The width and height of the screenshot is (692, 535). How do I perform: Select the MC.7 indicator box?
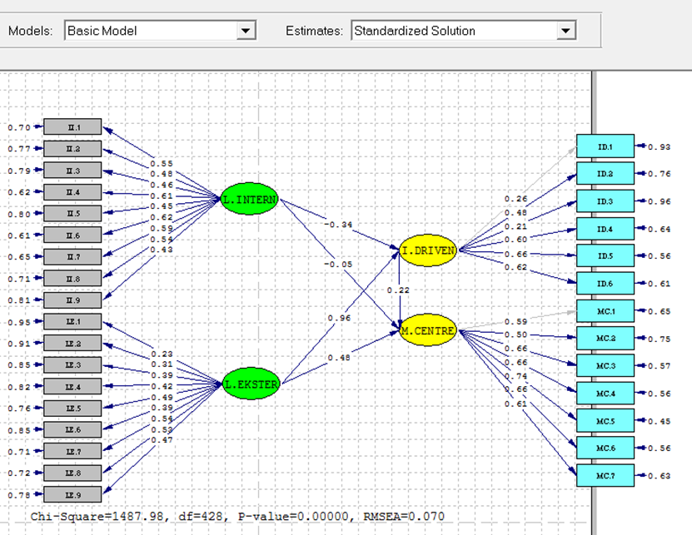(605, 475)
